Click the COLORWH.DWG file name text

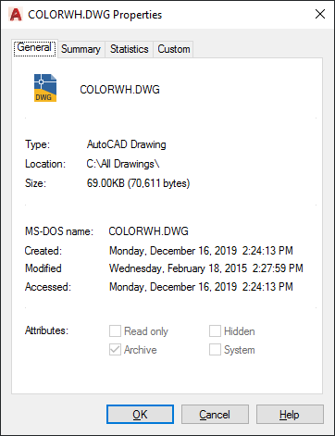click(119, 90)
